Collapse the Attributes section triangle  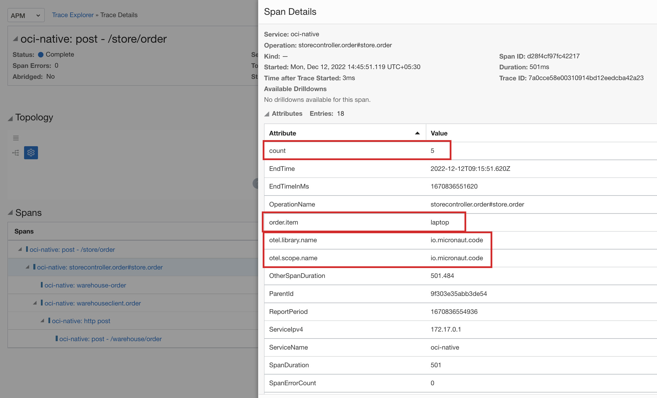[x=267, y=114]
